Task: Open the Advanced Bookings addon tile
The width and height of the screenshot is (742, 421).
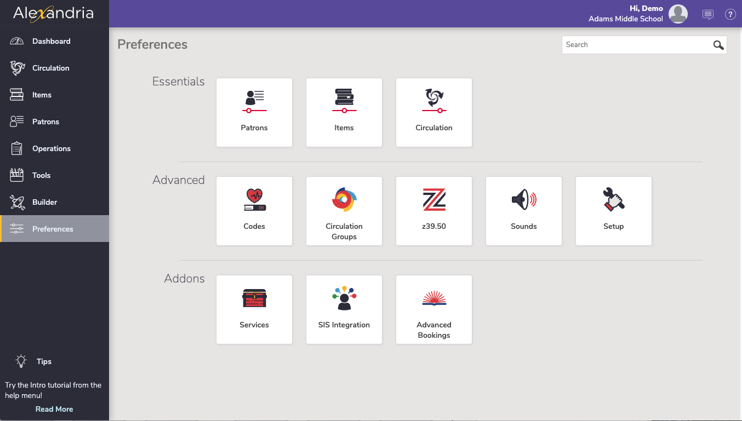Action: [x=434, y=309]
